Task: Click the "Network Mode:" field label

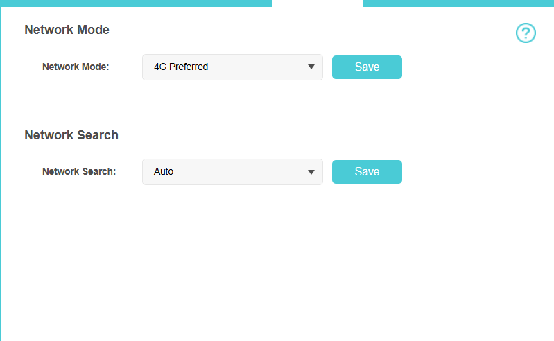Action: click(76, 67)
